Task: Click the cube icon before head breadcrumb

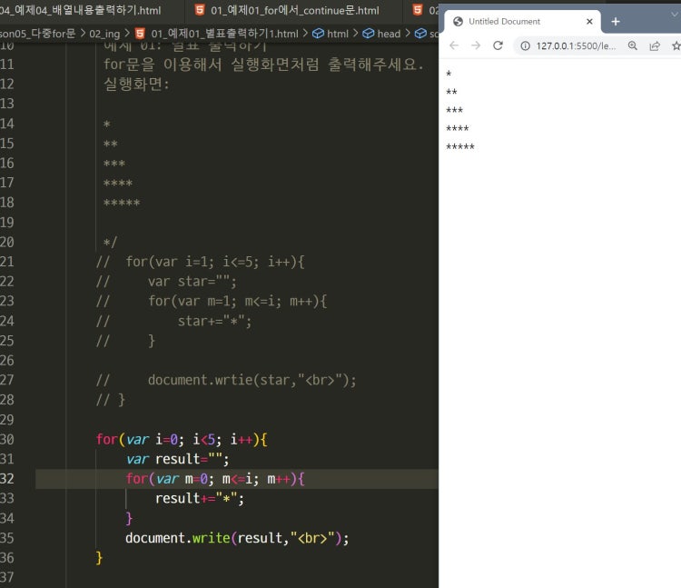Action: [x=369, y=34]
